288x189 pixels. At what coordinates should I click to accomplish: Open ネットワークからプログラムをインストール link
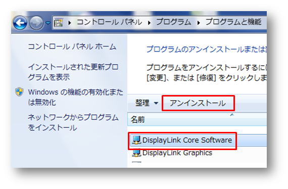(x=73, y=122)
